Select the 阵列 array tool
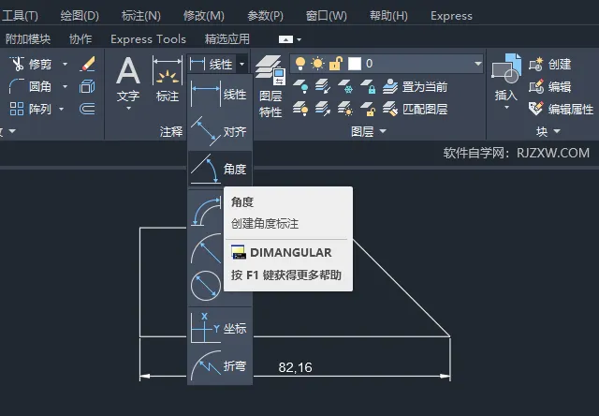Viewport: 599px width, 416px height. (x=31, y=109)
